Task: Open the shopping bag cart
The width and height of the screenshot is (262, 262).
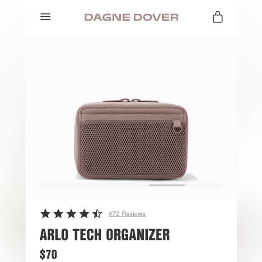Action: [x=218, y=17]
